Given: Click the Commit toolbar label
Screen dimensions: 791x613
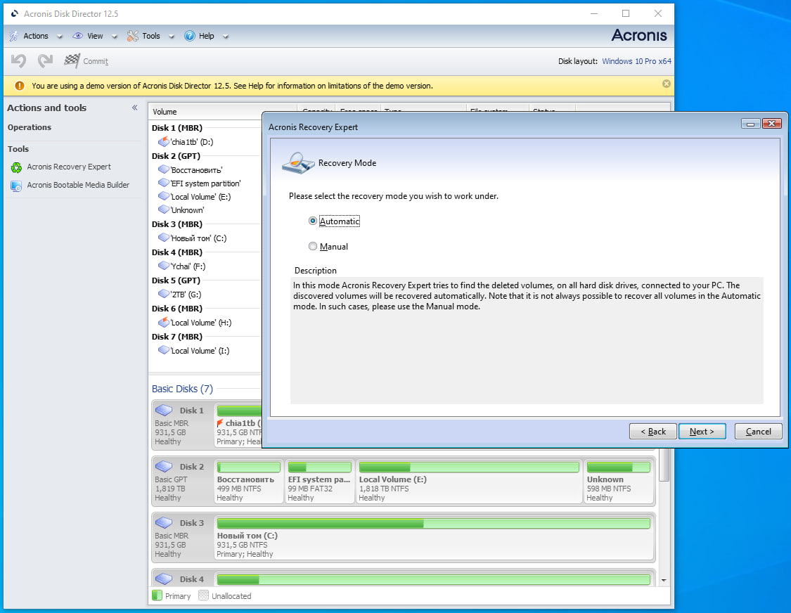Looking at the screenshot, I should [x=96, y=61].
